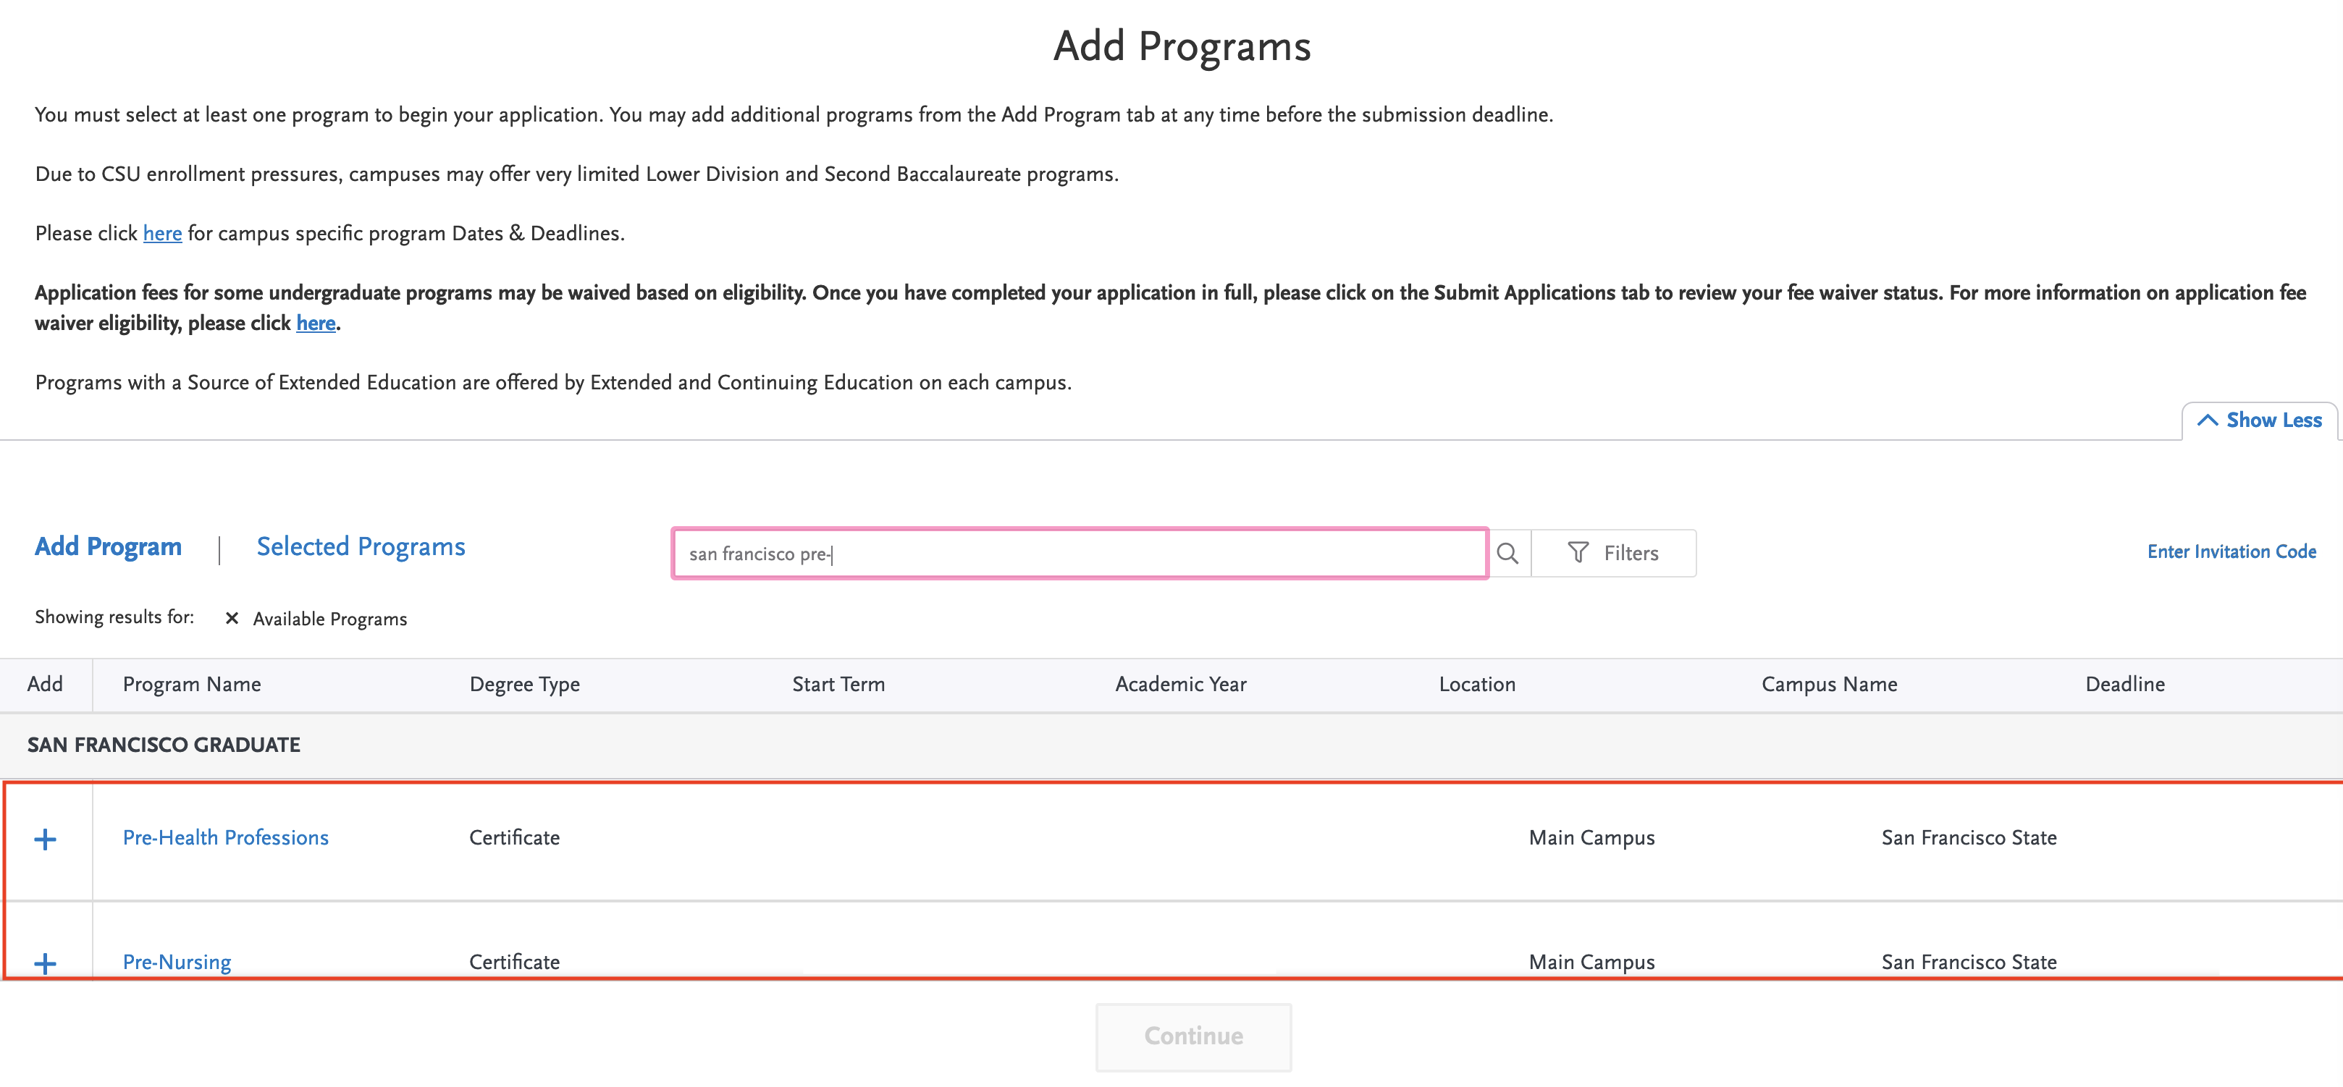Click inside the program search field
2343x1087 pixels.
1079,553
